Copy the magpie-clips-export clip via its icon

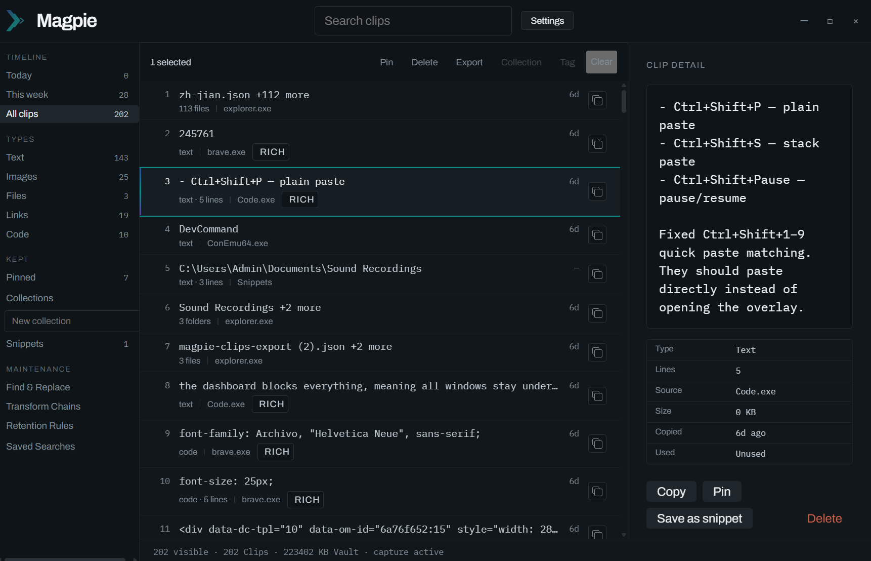pyautogui.click(x=597, y=352)
